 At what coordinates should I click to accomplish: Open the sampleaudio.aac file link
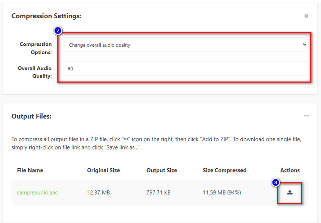click(37, 192)
